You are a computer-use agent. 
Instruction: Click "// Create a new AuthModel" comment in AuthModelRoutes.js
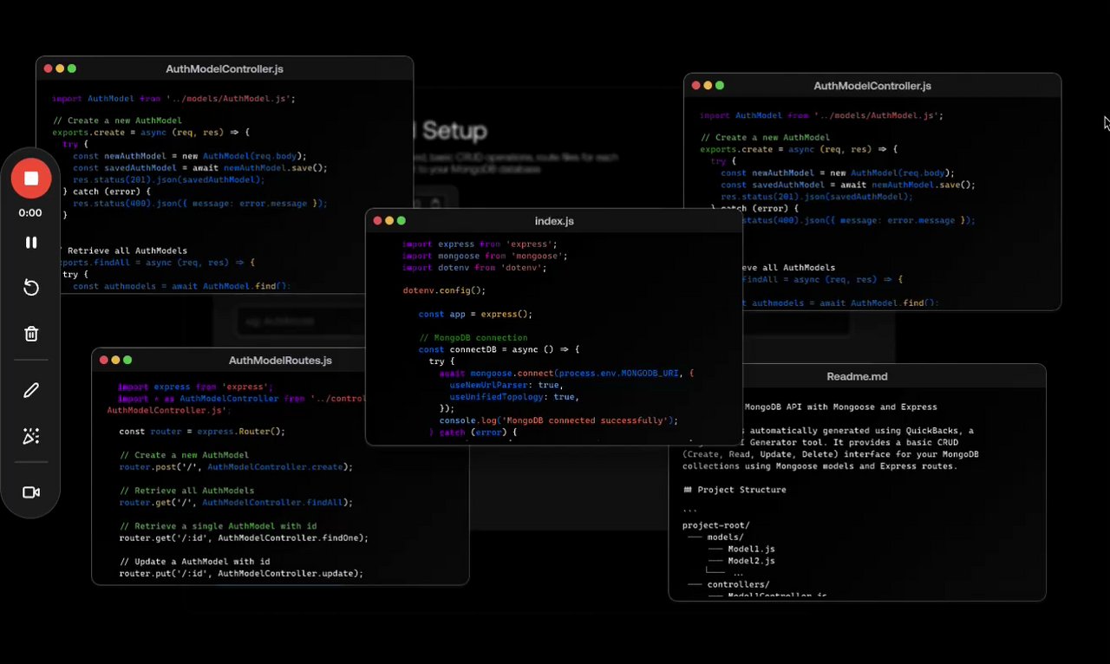[184, 455]
